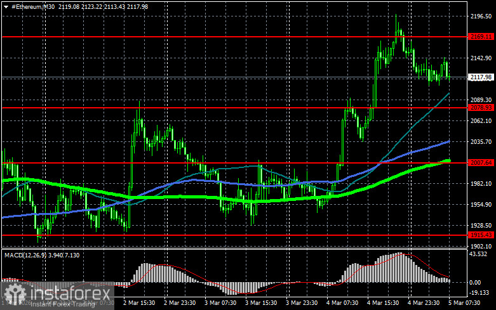Select the 2078.93 red price label

[481, 108]
